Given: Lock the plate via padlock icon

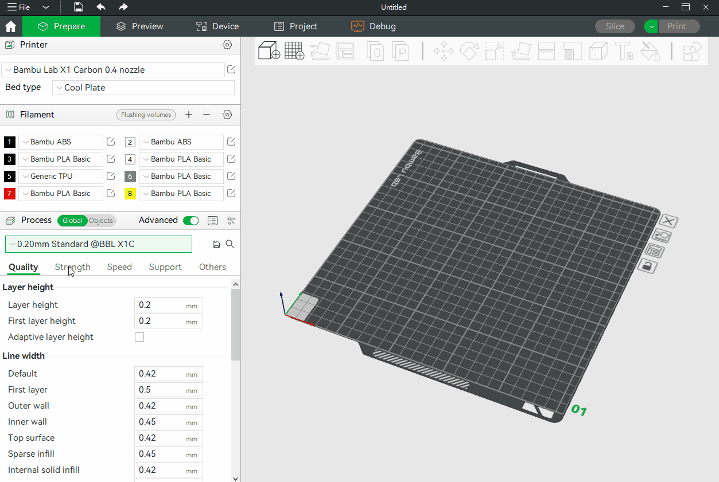Looking at the screenshot, I should pyautogui.click(x=647, y=266).
